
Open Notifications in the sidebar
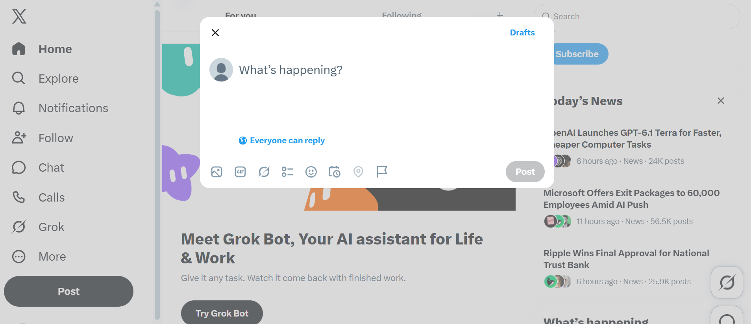pos(60,108)
